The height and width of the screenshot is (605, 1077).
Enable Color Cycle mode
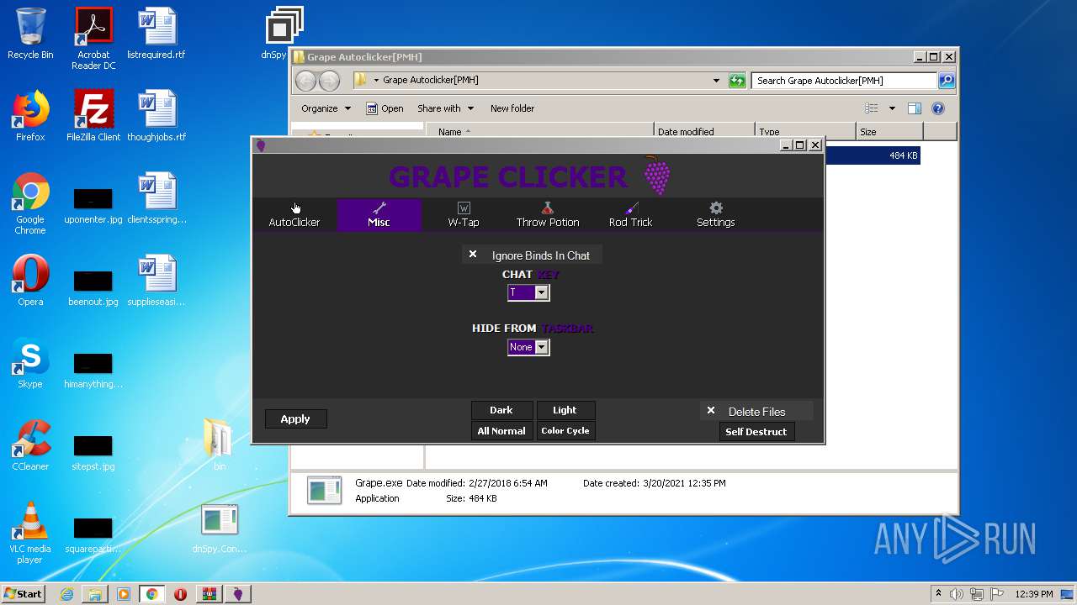tap(565, 431)
